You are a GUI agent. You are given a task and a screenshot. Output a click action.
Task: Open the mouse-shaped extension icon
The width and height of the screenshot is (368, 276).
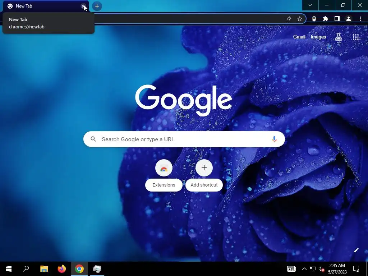[x=314, y=19]
